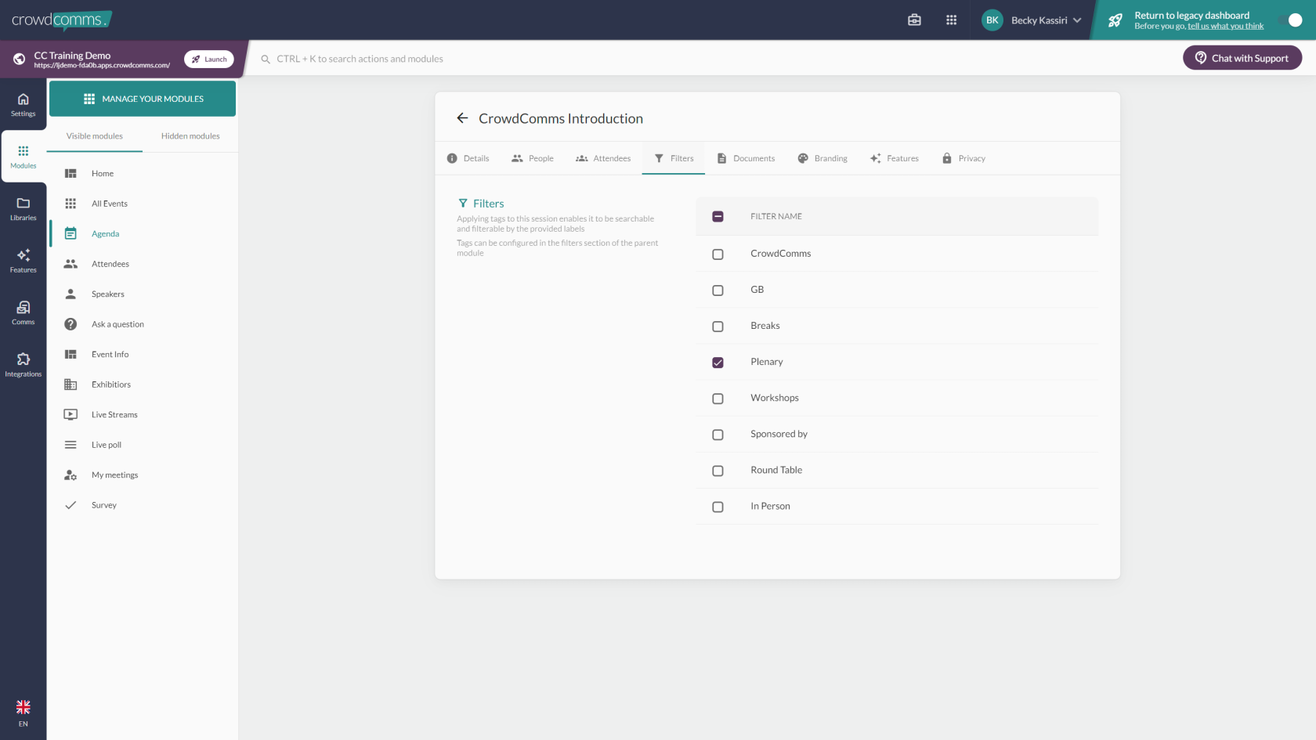Open the Features sparkle icon in sidebar

23,260
